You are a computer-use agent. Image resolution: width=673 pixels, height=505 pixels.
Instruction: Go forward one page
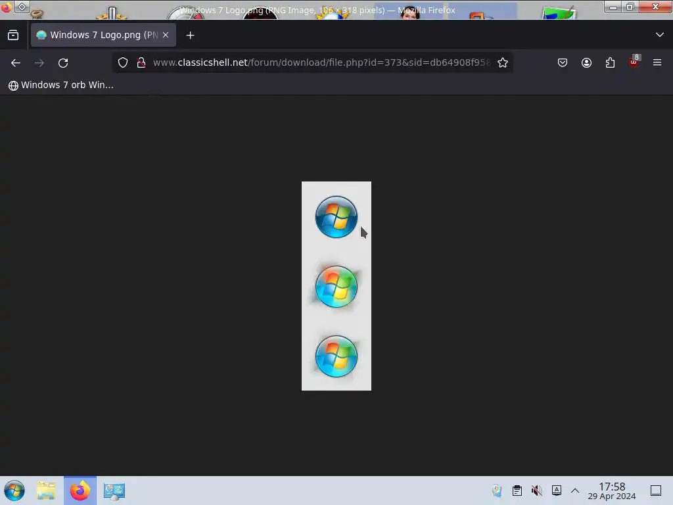39,62
